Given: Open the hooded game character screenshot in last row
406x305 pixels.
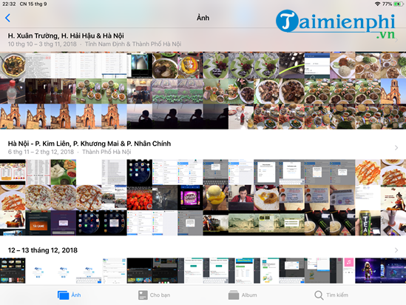Looking at the screenshot, I should pos(368,270).
